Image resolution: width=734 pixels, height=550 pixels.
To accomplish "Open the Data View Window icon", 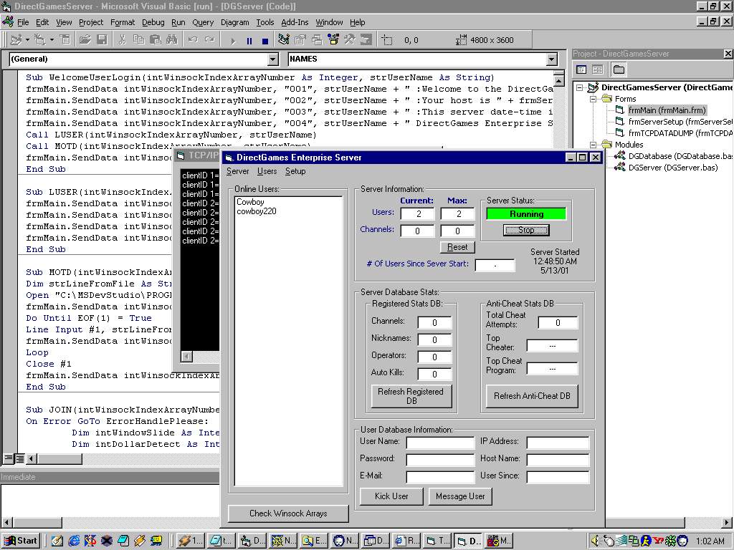I will tap(366, 40).
